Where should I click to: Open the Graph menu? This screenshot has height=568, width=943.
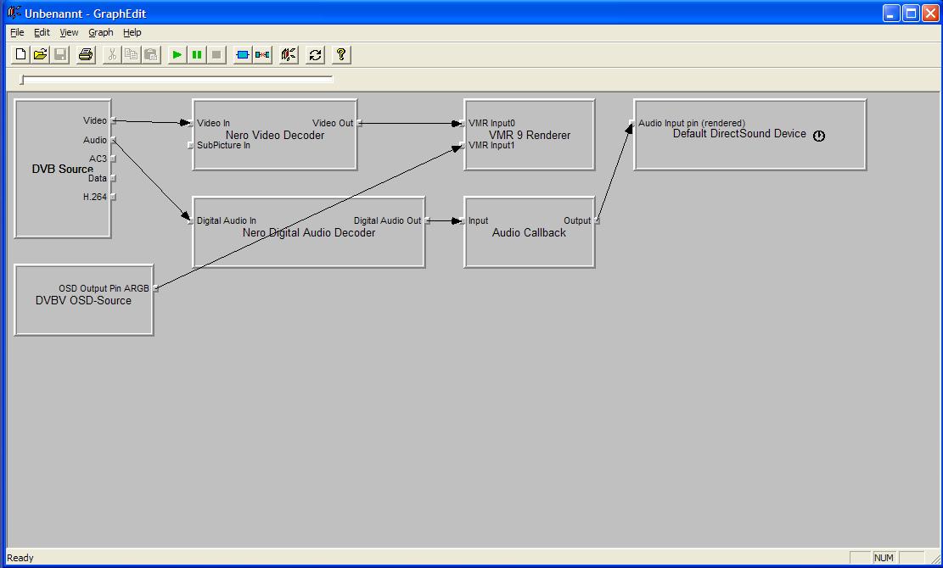100,32
